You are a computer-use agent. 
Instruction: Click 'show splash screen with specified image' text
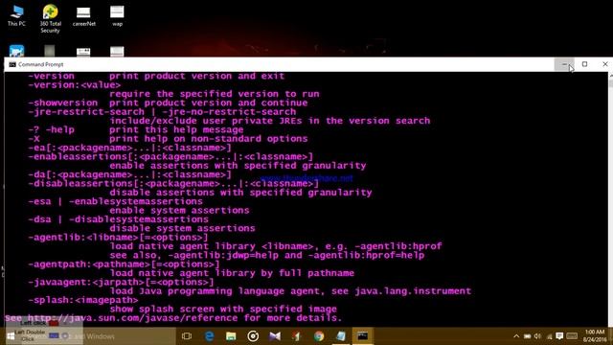(x=223, y=309)
